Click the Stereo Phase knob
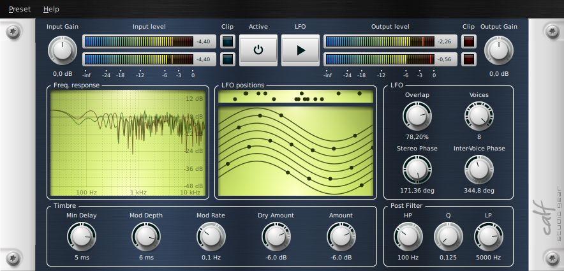 (417, 170)
